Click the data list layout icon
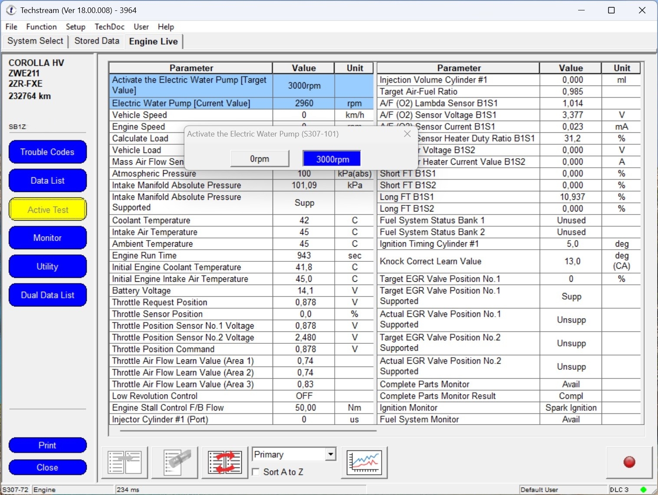 125,463
